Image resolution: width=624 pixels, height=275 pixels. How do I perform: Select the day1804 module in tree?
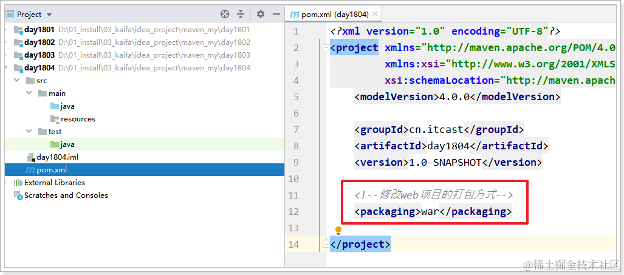[x=39, y=67]
